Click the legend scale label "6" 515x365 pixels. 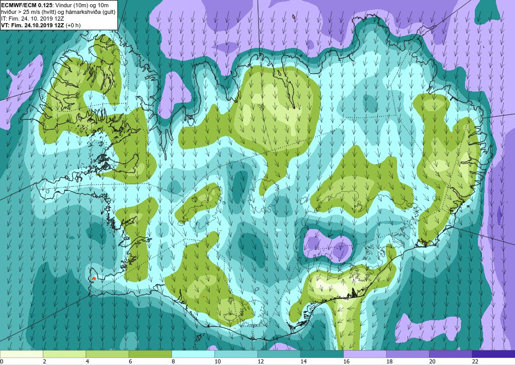tap(130, 361)
